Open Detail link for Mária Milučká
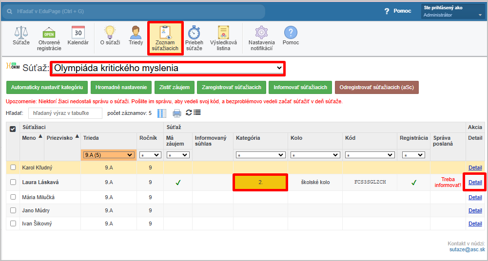 pyautogui.click(x=475, y=197)
